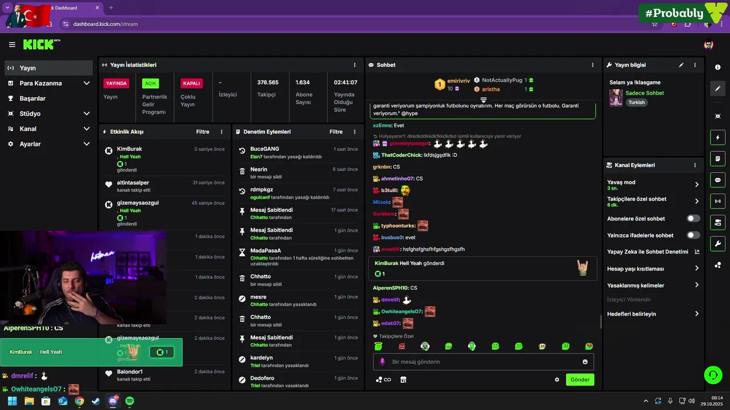Open the Etkinlik Akışı three-dot menu
The height and width of the screenshot is (410, 730).
tap(222, 132)
